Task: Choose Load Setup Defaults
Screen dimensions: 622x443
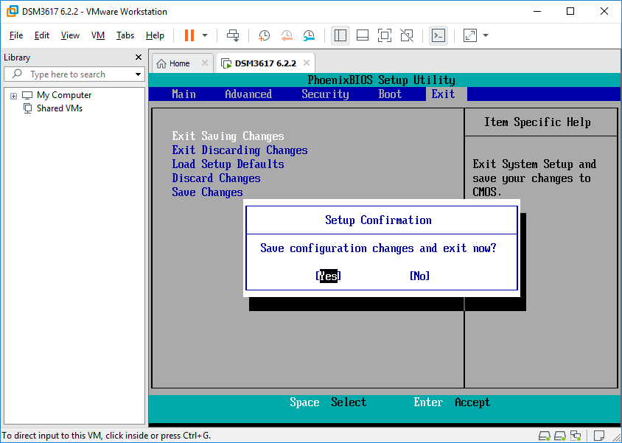Action: click(x=228, y=164)
